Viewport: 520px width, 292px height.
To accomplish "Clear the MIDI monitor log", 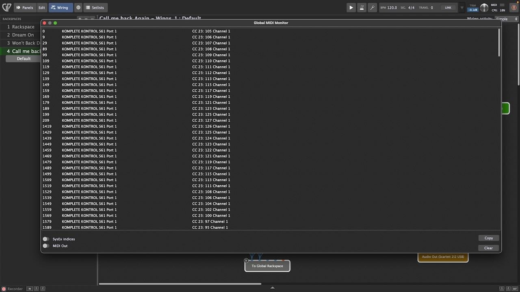I will coord(488,248).
